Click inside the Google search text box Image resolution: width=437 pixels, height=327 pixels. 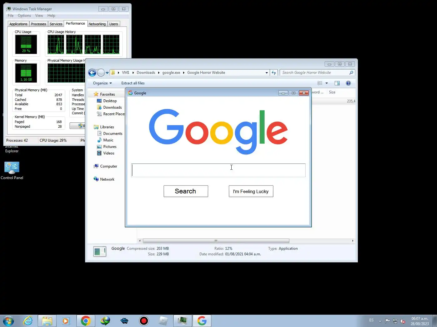pos(218,170)
